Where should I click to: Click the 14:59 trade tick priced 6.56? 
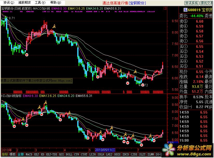point(193,126)
